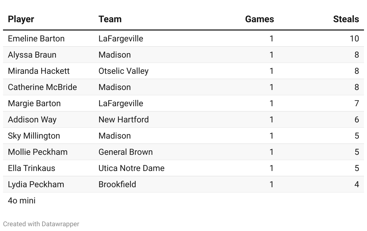Click the Ella Trinkaus player cell

point(32,168)
